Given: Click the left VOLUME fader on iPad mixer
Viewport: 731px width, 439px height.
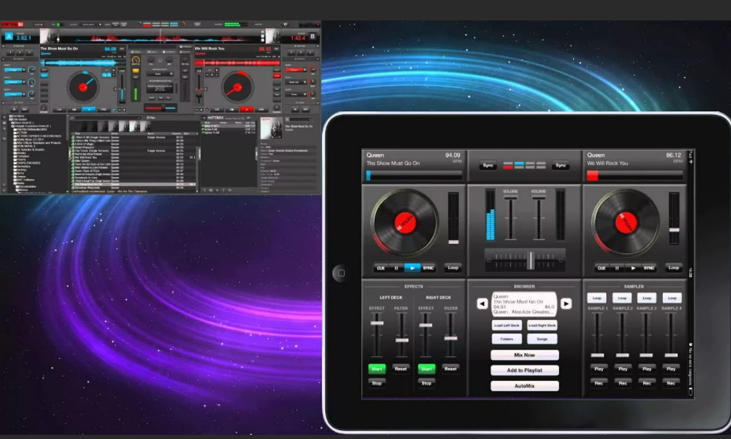Looking at the screenshot, I should (511, 217).
